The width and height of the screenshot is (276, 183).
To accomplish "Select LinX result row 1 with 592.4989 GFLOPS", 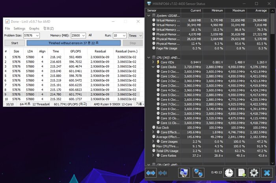I will point(71,57).
